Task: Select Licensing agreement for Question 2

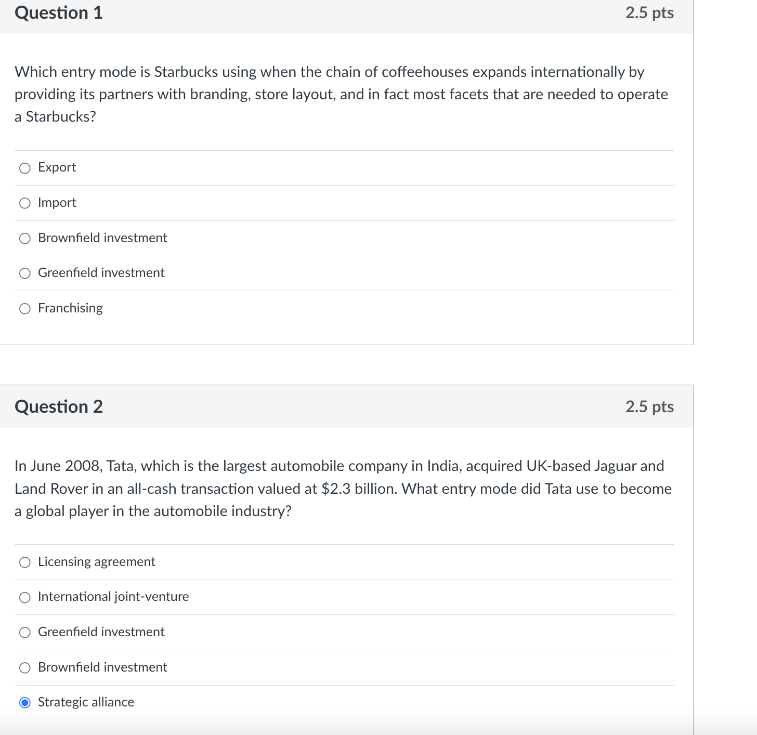Action: coord(24,562)
